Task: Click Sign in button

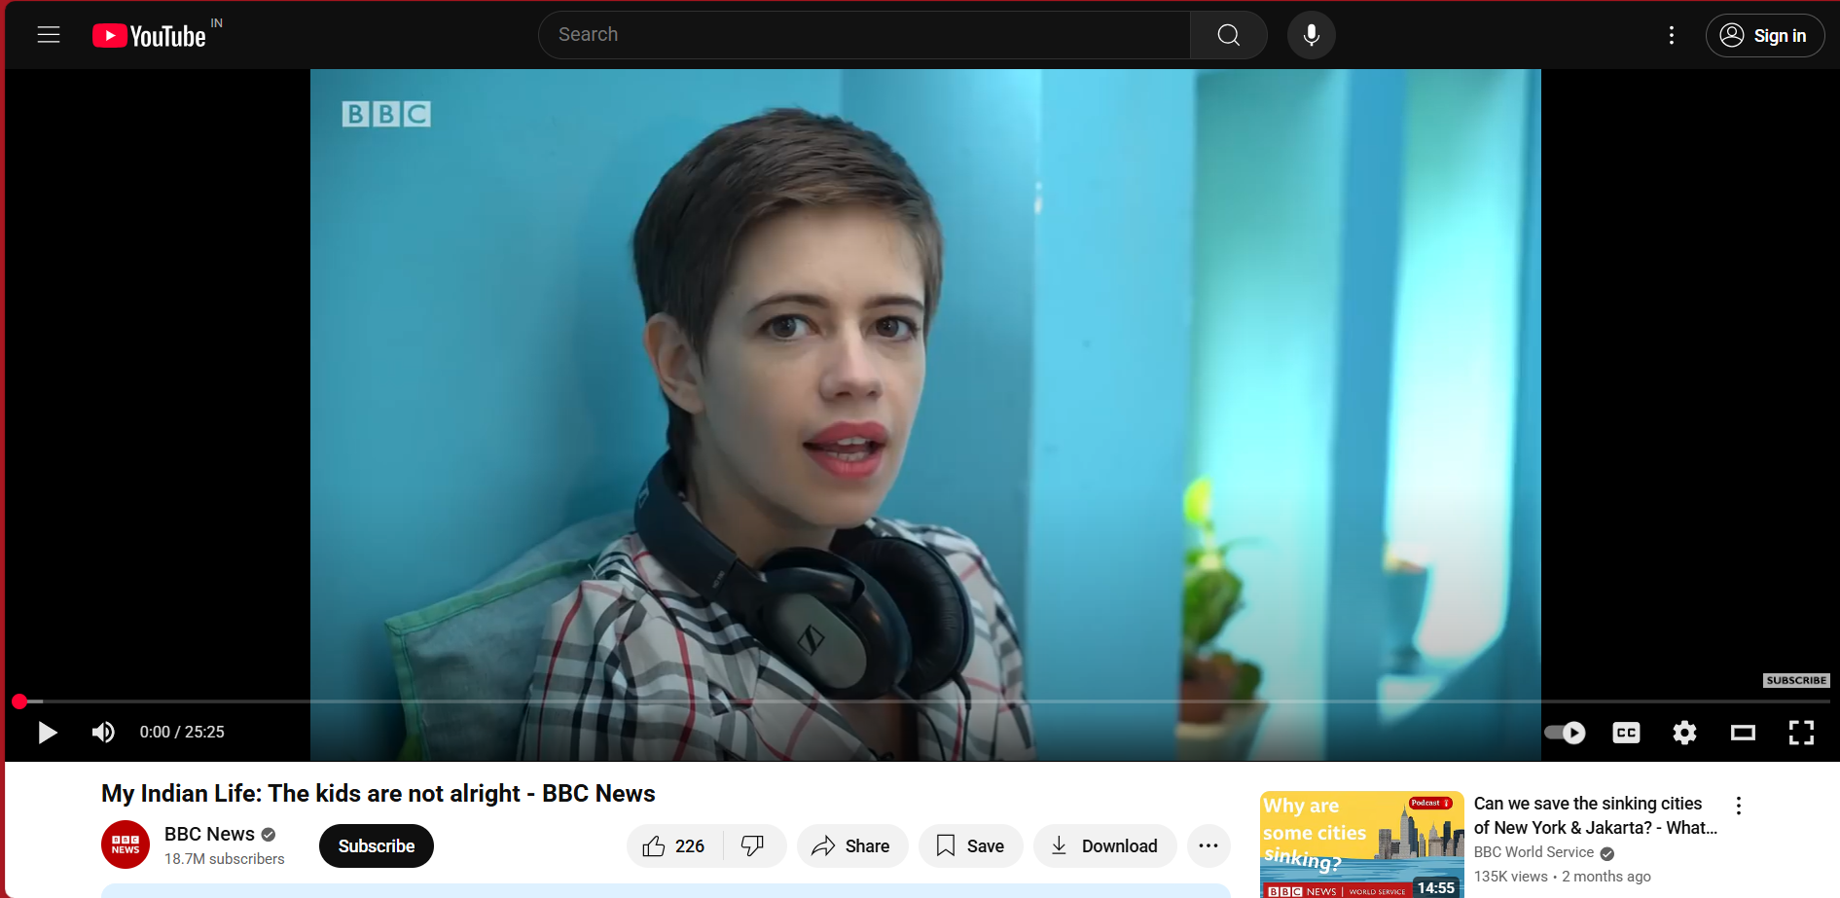Action: coord(1764,35)
